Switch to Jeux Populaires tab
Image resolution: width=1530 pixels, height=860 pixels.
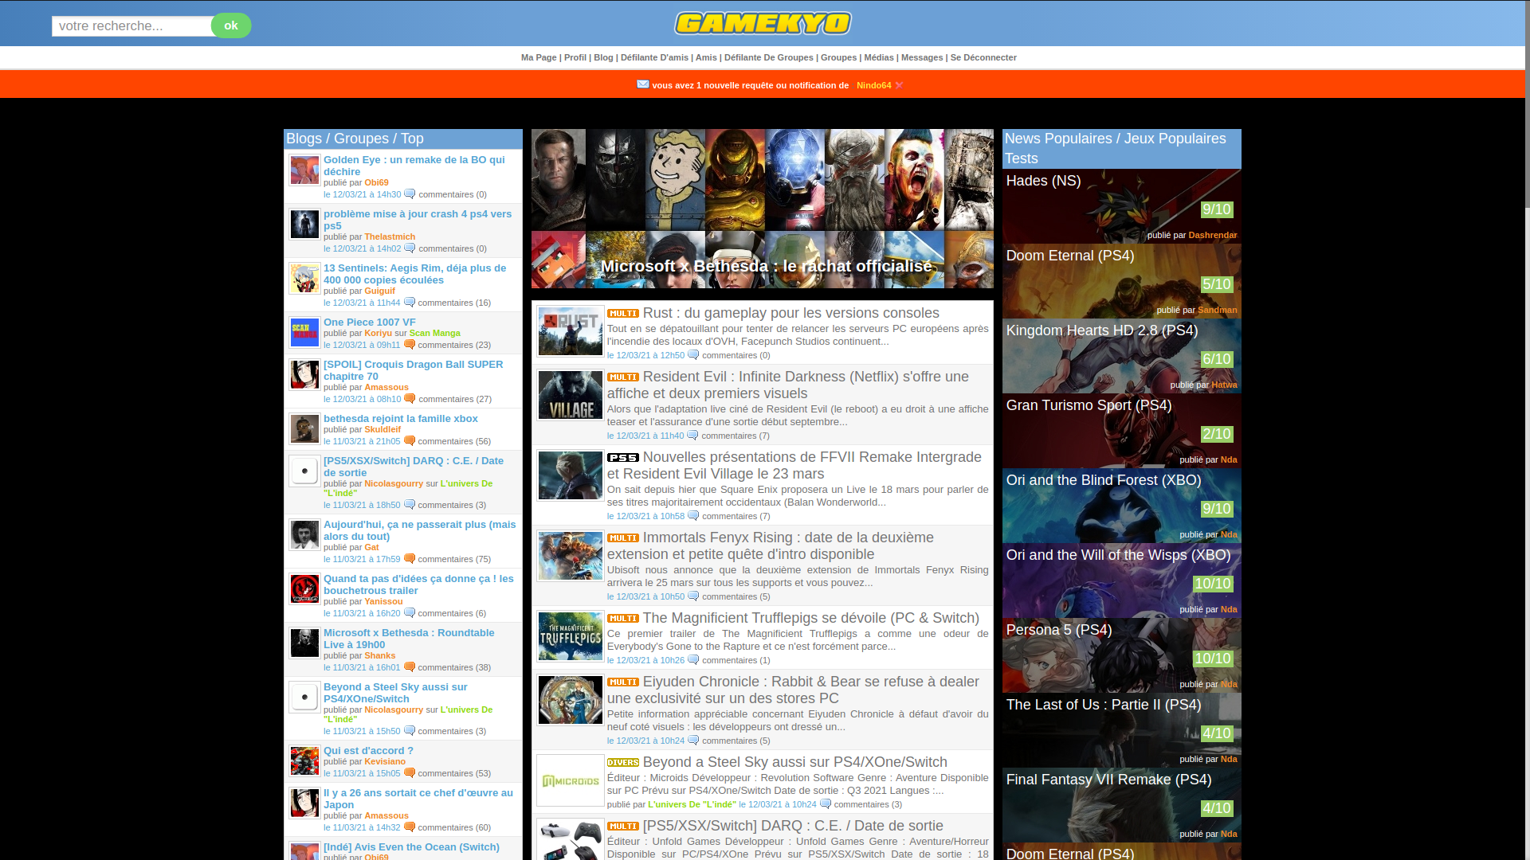pos(1175,139)
